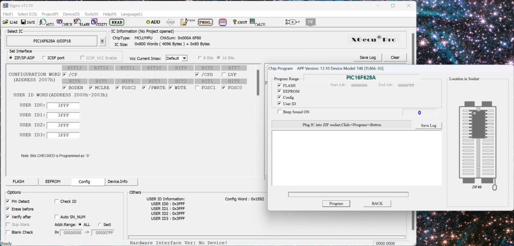This screenshot has width=514, height=246.
Task: Click the READ toolbar button
Action: point(117,22)
